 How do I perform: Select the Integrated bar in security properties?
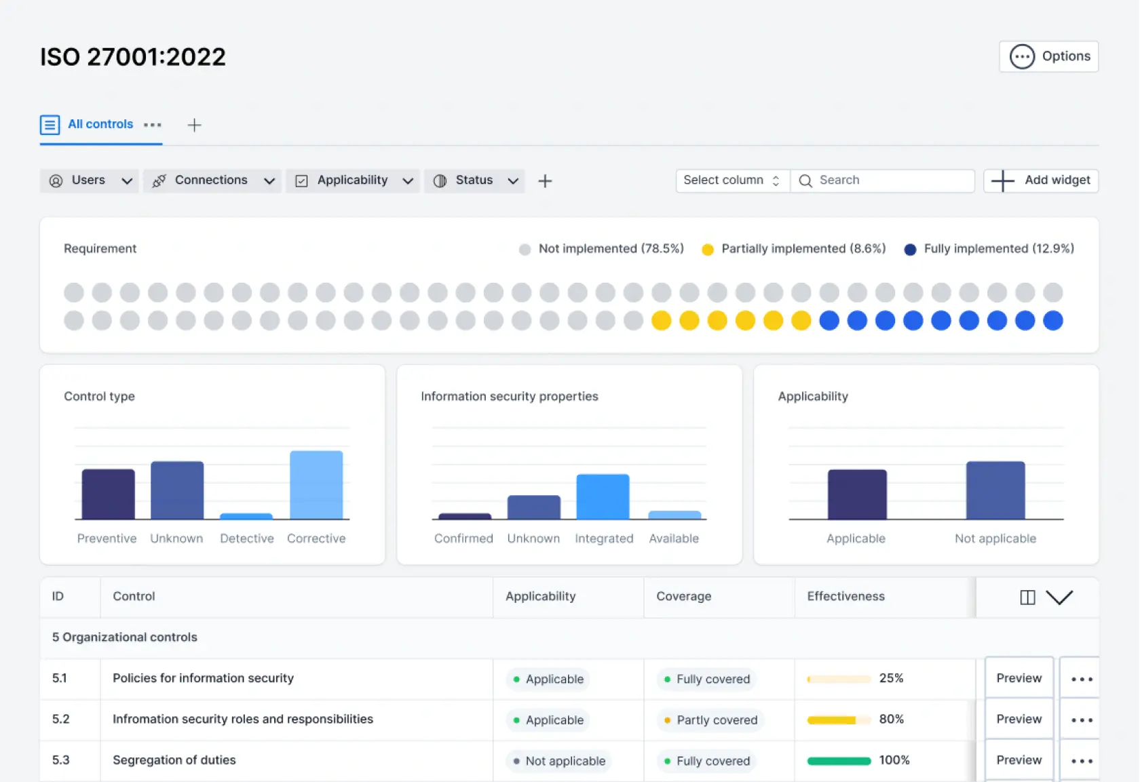(x=603, y=496)
